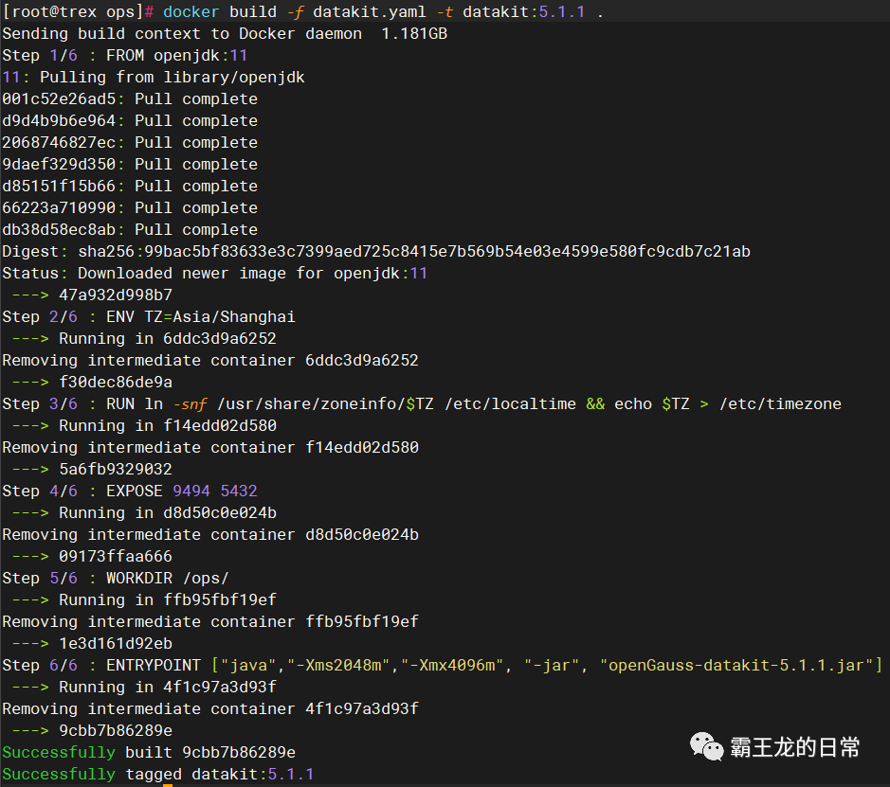The width and height of the screenshot is (890, 787).
Task: Click layer '2068746827ec: Pull complete'
Action: (130, 143)
